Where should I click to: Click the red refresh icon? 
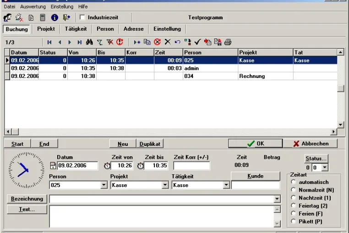tap(120, 42)
